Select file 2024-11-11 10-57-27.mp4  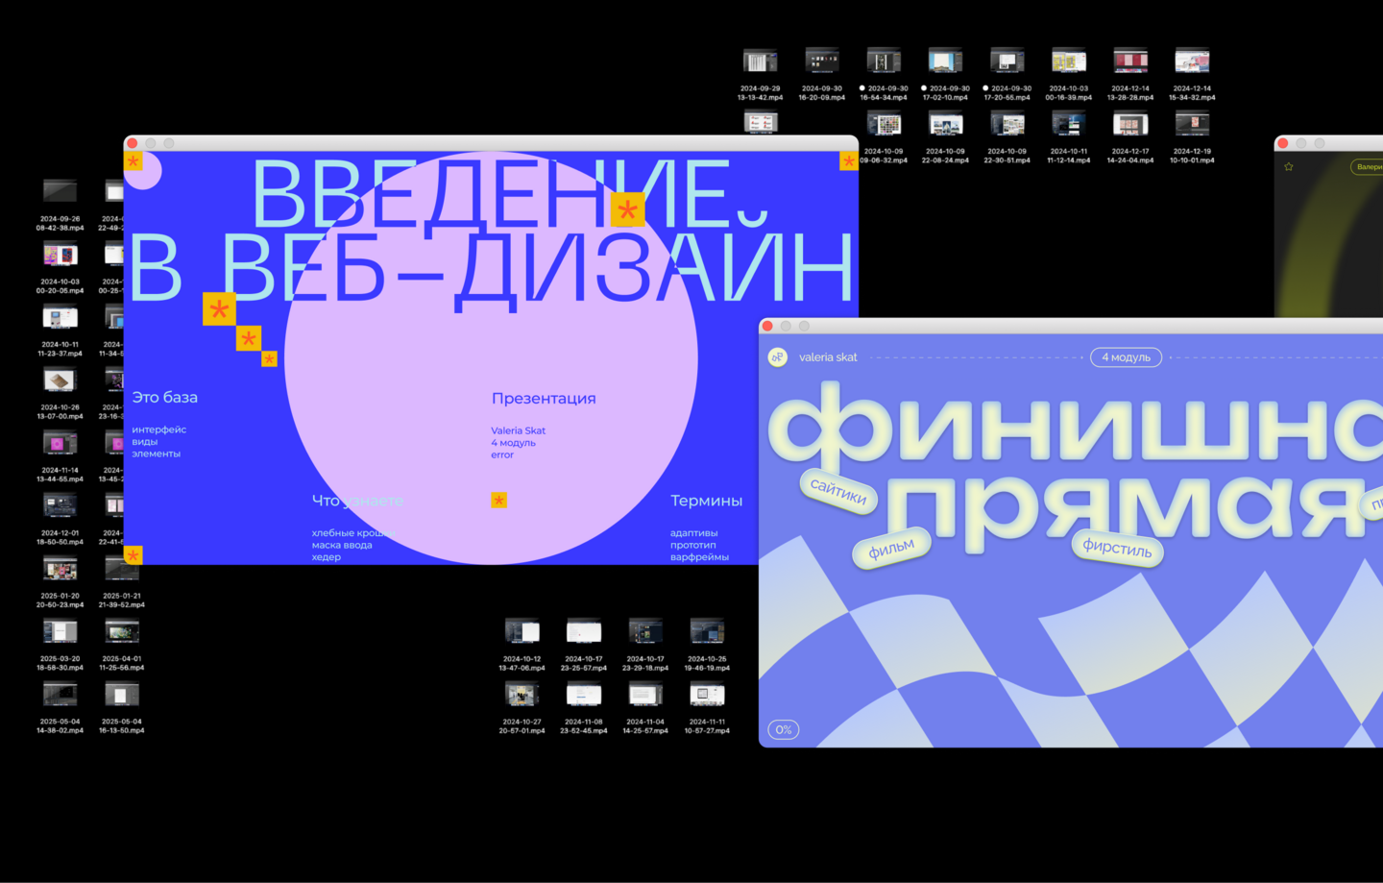707,708
